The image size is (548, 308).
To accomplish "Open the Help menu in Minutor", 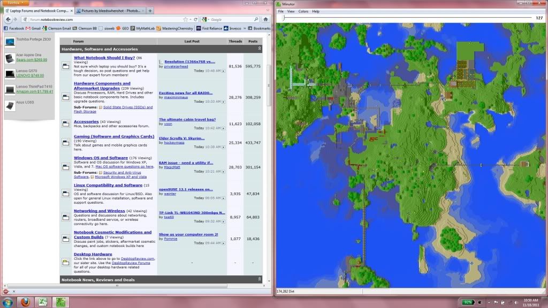I will point(316,12).
